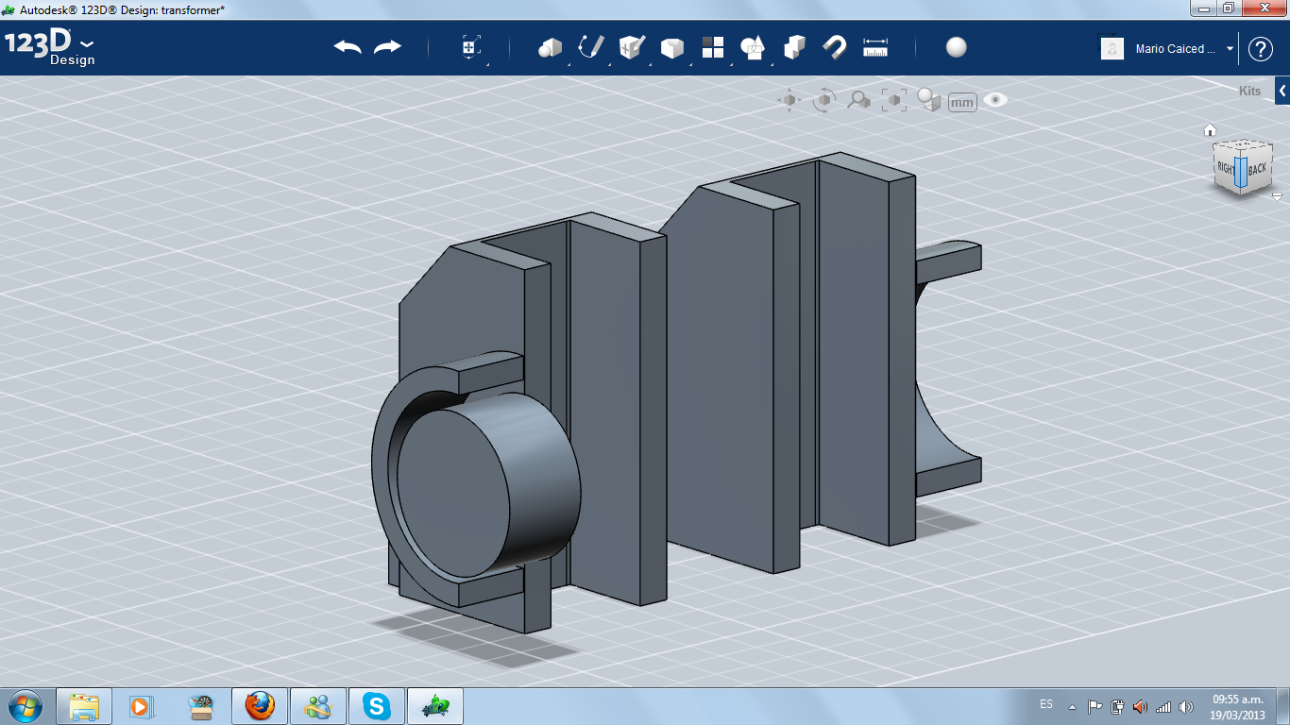Open the view cube dropdown arrow
The image size is (1290, 725).
pos(1277,196)
